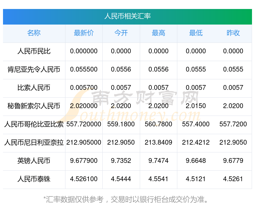Viewport: 255px width, 209px height.
Task: Click the 比索人民币 row name
Action: pyautogui.click(x=34, y=88)
